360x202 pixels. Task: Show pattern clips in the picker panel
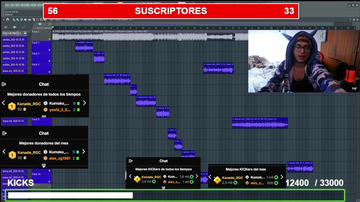5,27
